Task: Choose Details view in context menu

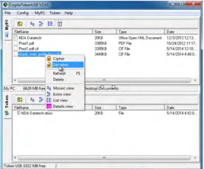Action: [65, 106]
